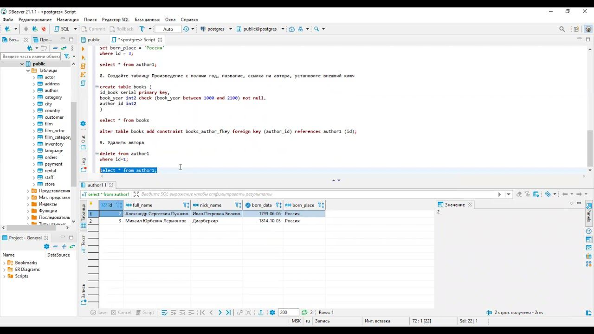Click link with editor icon in navigator
This screenshot has width=594, height=334.
64,48
